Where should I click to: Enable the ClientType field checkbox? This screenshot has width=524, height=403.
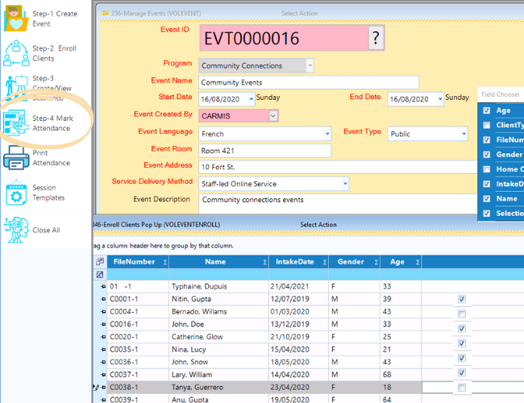pos(485,125)
